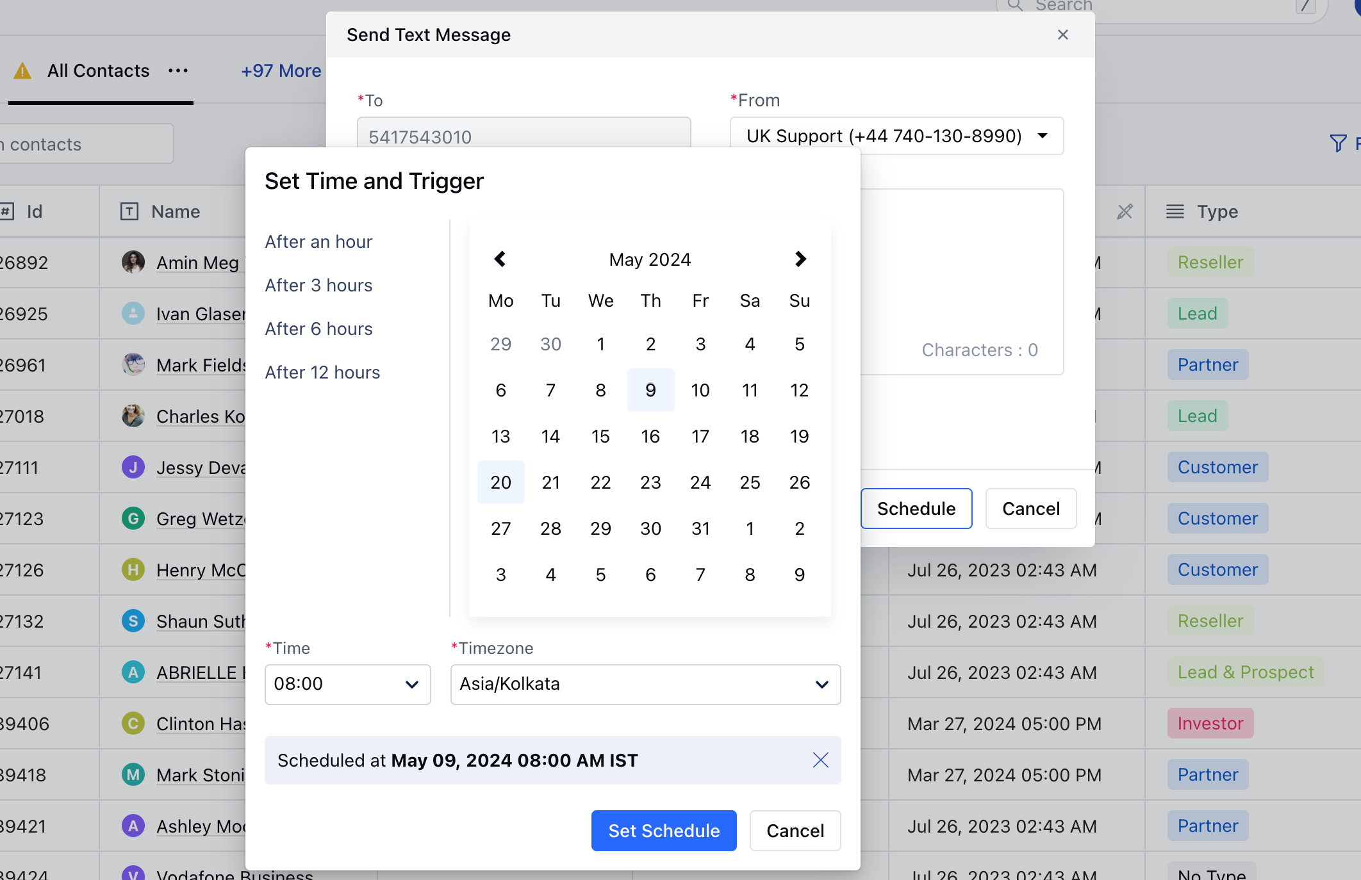Click the search magnifier icon
1361x880 pixels.
[x=1014, y=6]
